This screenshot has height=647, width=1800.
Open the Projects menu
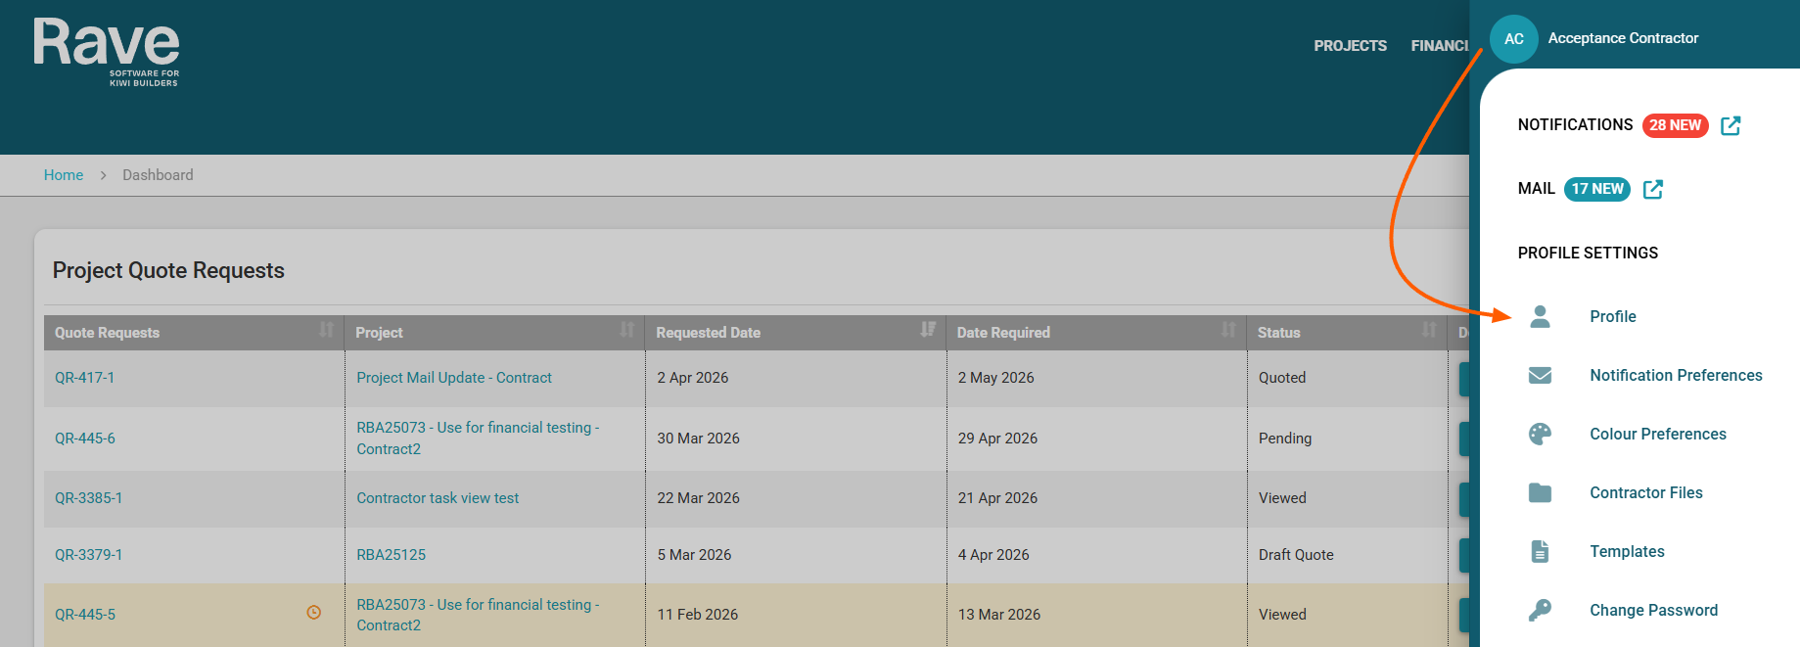coord(1350,46)
